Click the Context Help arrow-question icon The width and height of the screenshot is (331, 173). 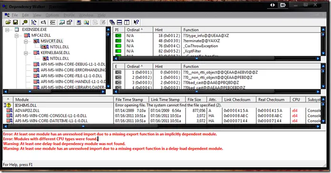pyautogui.click(x=136, y=22)
